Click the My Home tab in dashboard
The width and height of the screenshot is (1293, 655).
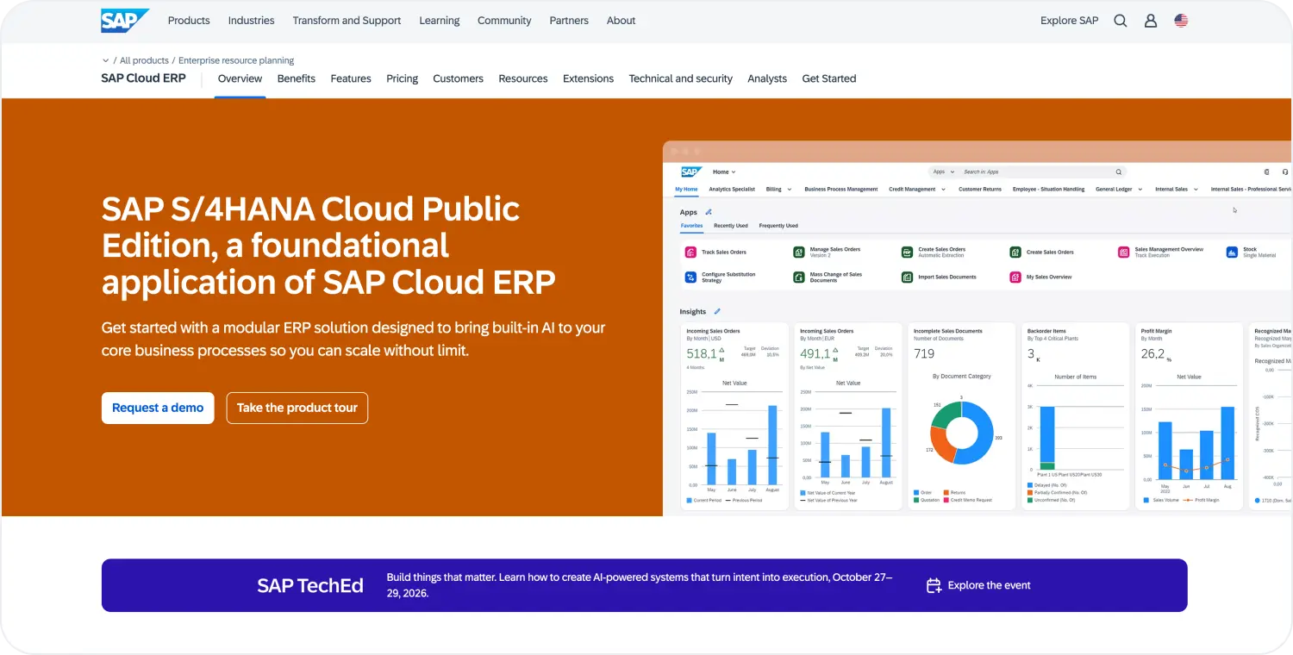(686, 190)
